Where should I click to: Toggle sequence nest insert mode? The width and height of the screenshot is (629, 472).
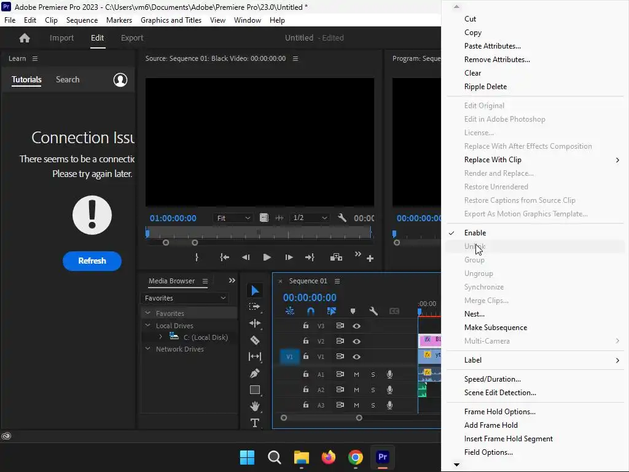pyautogui.click(x=290, y=311)
